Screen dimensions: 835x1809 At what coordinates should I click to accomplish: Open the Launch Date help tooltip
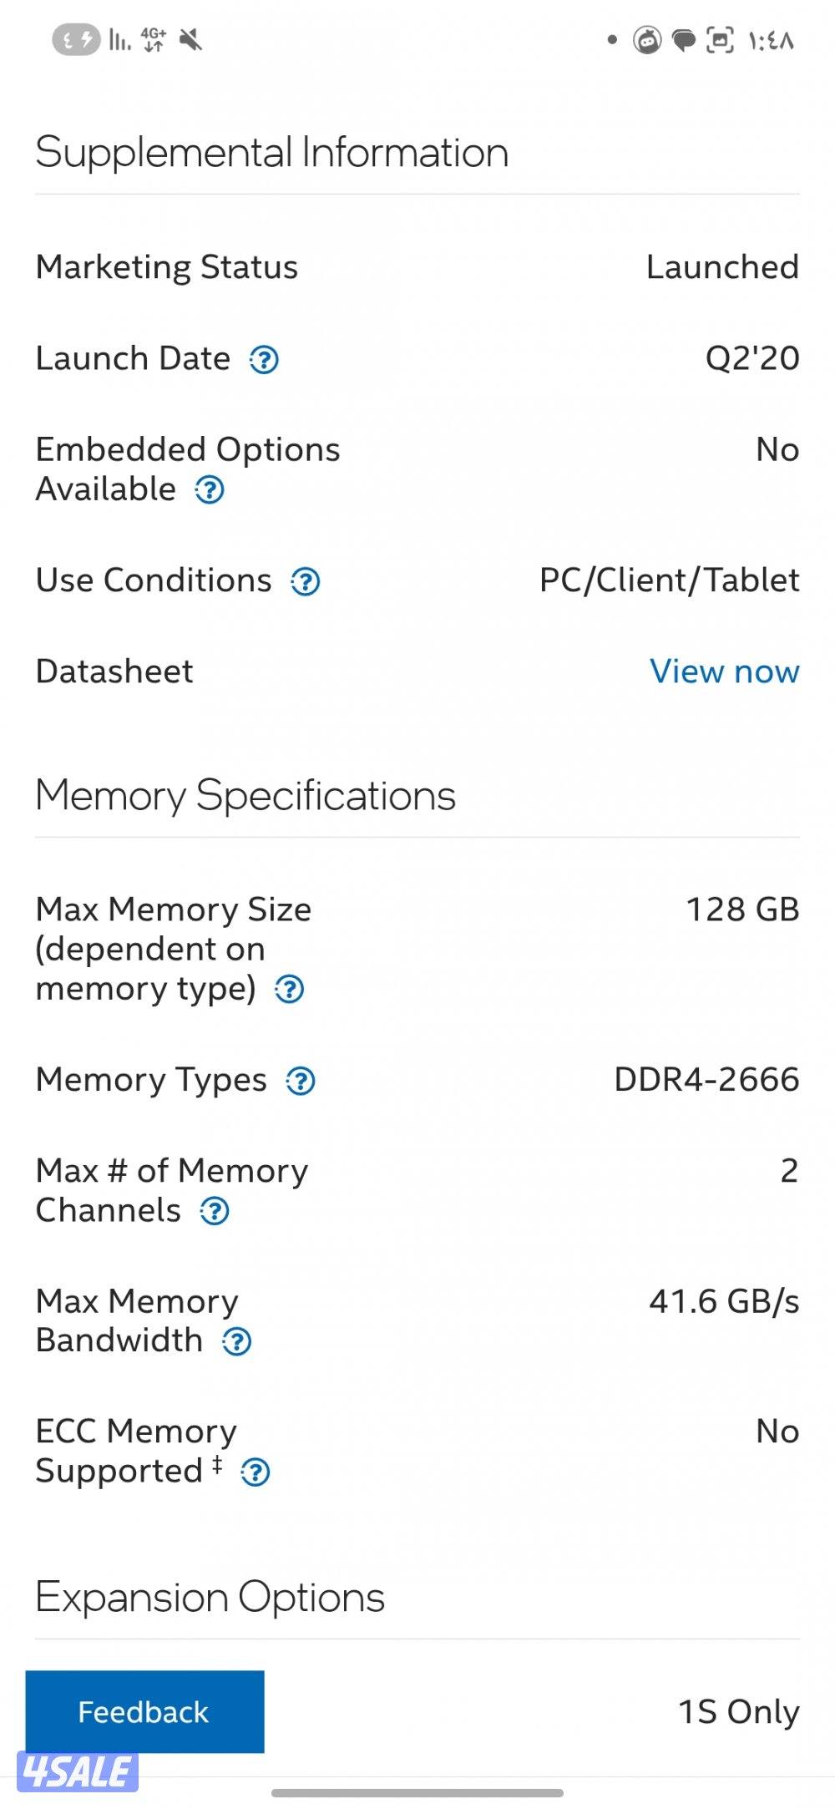click(263, 361)
